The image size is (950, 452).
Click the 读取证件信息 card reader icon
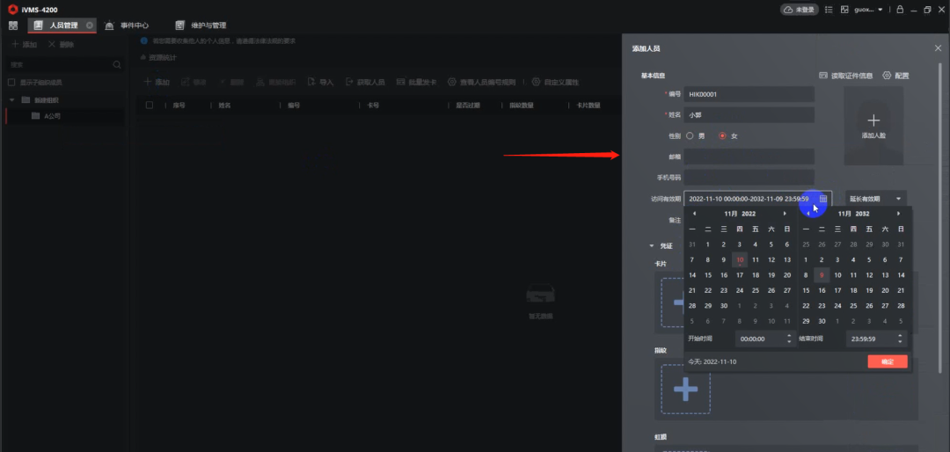tap(823, 76)
